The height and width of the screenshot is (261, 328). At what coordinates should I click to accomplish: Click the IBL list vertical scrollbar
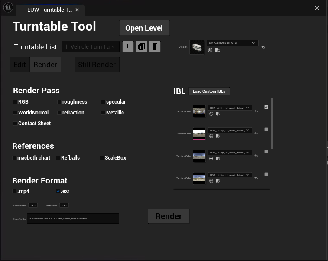tap(272, 123)
